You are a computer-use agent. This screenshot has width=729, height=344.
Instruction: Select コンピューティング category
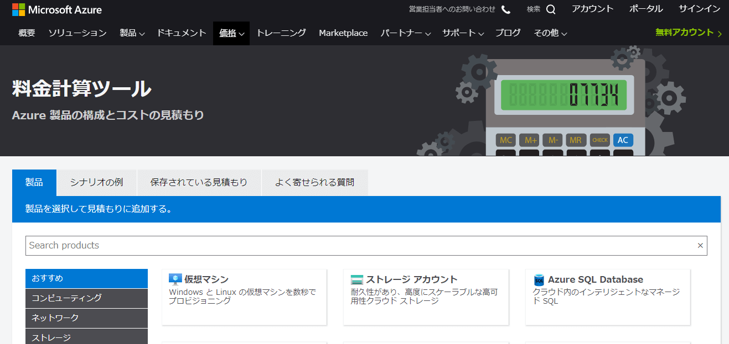pyautogui.click(x=86, y=298)
